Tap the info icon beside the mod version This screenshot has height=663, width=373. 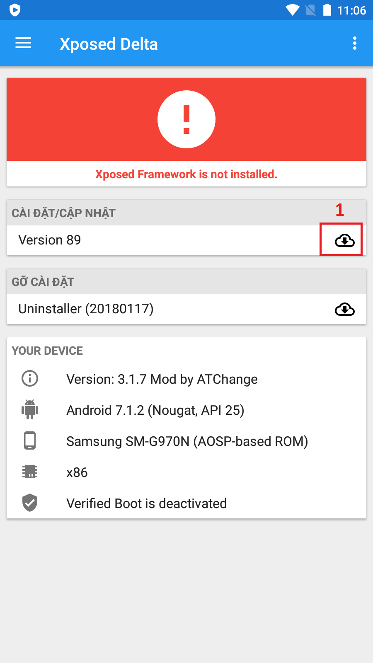(x=30, y=378)
